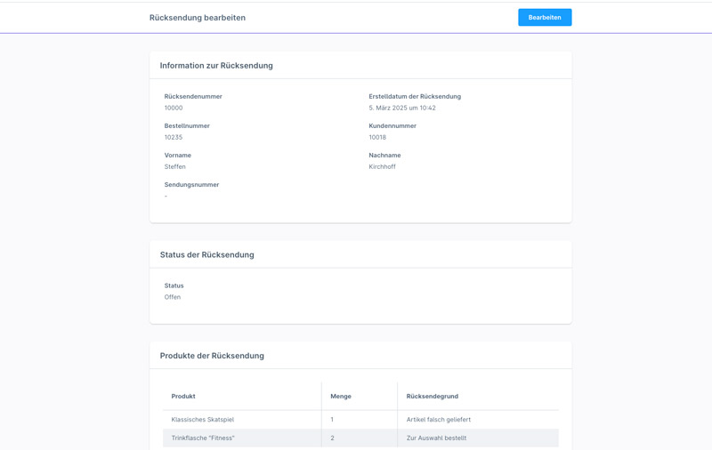Viewport: 712px width, 450px height.
Task: Click the Rücksendenummer value 10000
Action: pyautogui.click(x=174, y=108)
